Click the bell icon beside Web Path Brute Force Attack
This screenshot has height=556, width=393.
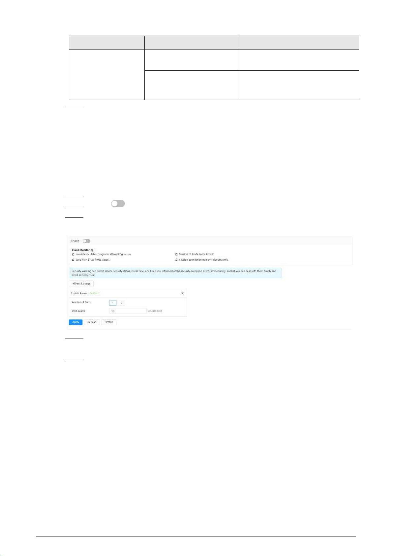coord(73,260)
